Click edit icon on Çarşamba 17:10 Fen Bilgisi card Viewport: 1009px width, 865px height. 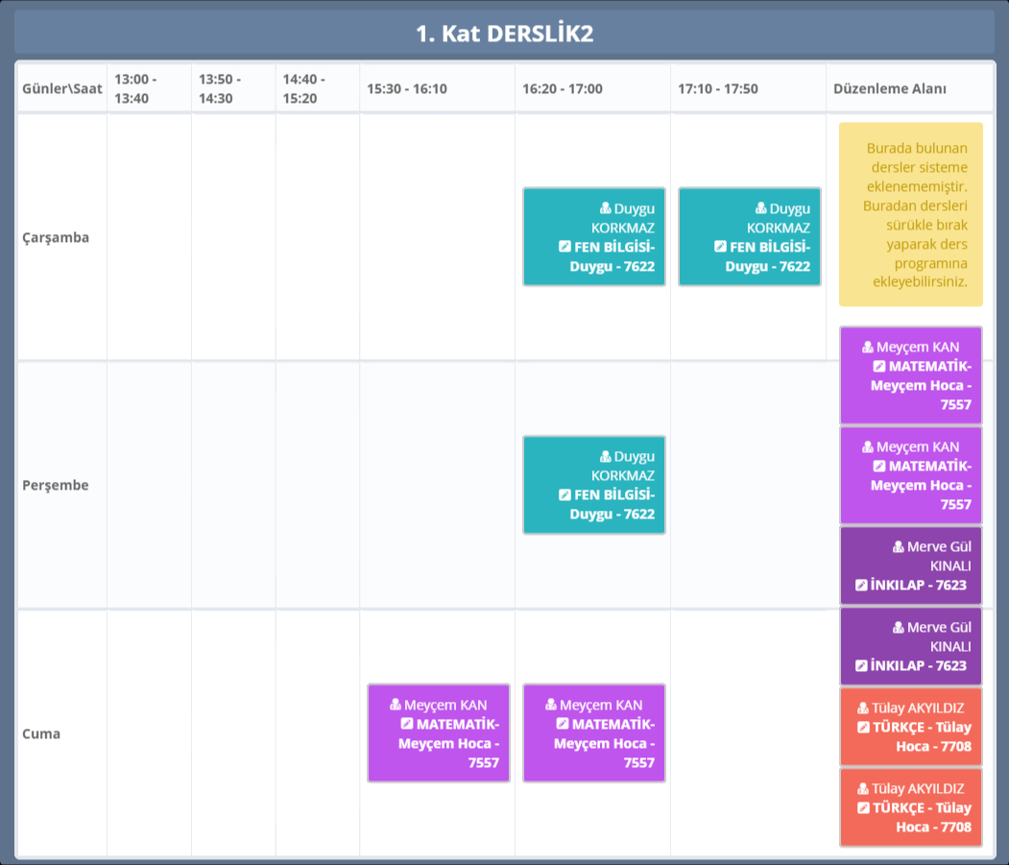720,247
